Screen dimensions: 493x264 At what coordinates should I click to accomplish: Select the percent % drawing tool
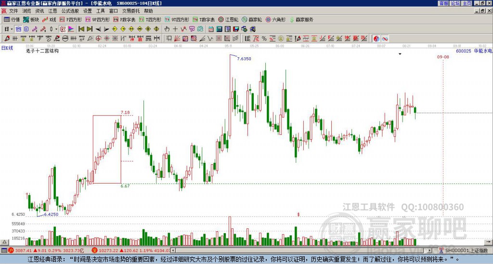[264, 39]
